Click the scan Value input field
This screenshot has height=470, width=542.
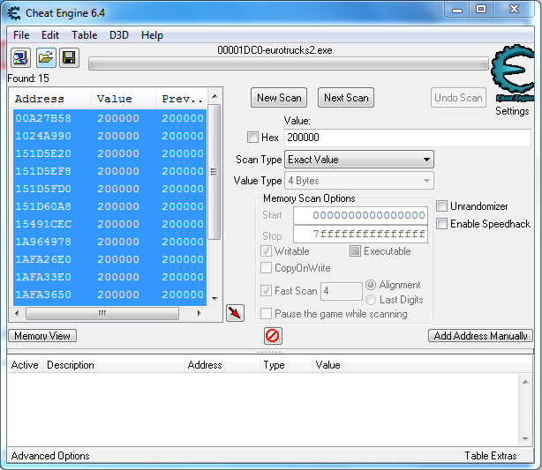(407, 138)
